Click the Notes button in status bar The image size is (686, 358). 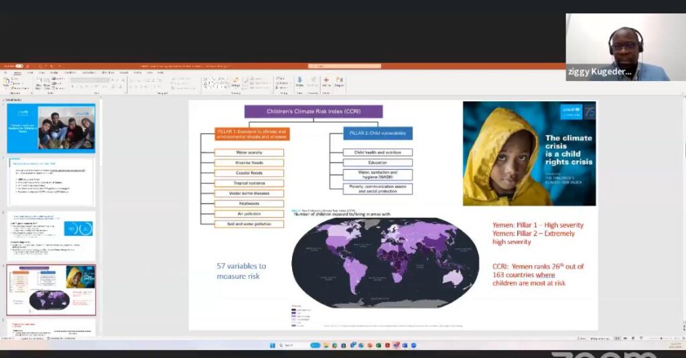coord(581,339)
